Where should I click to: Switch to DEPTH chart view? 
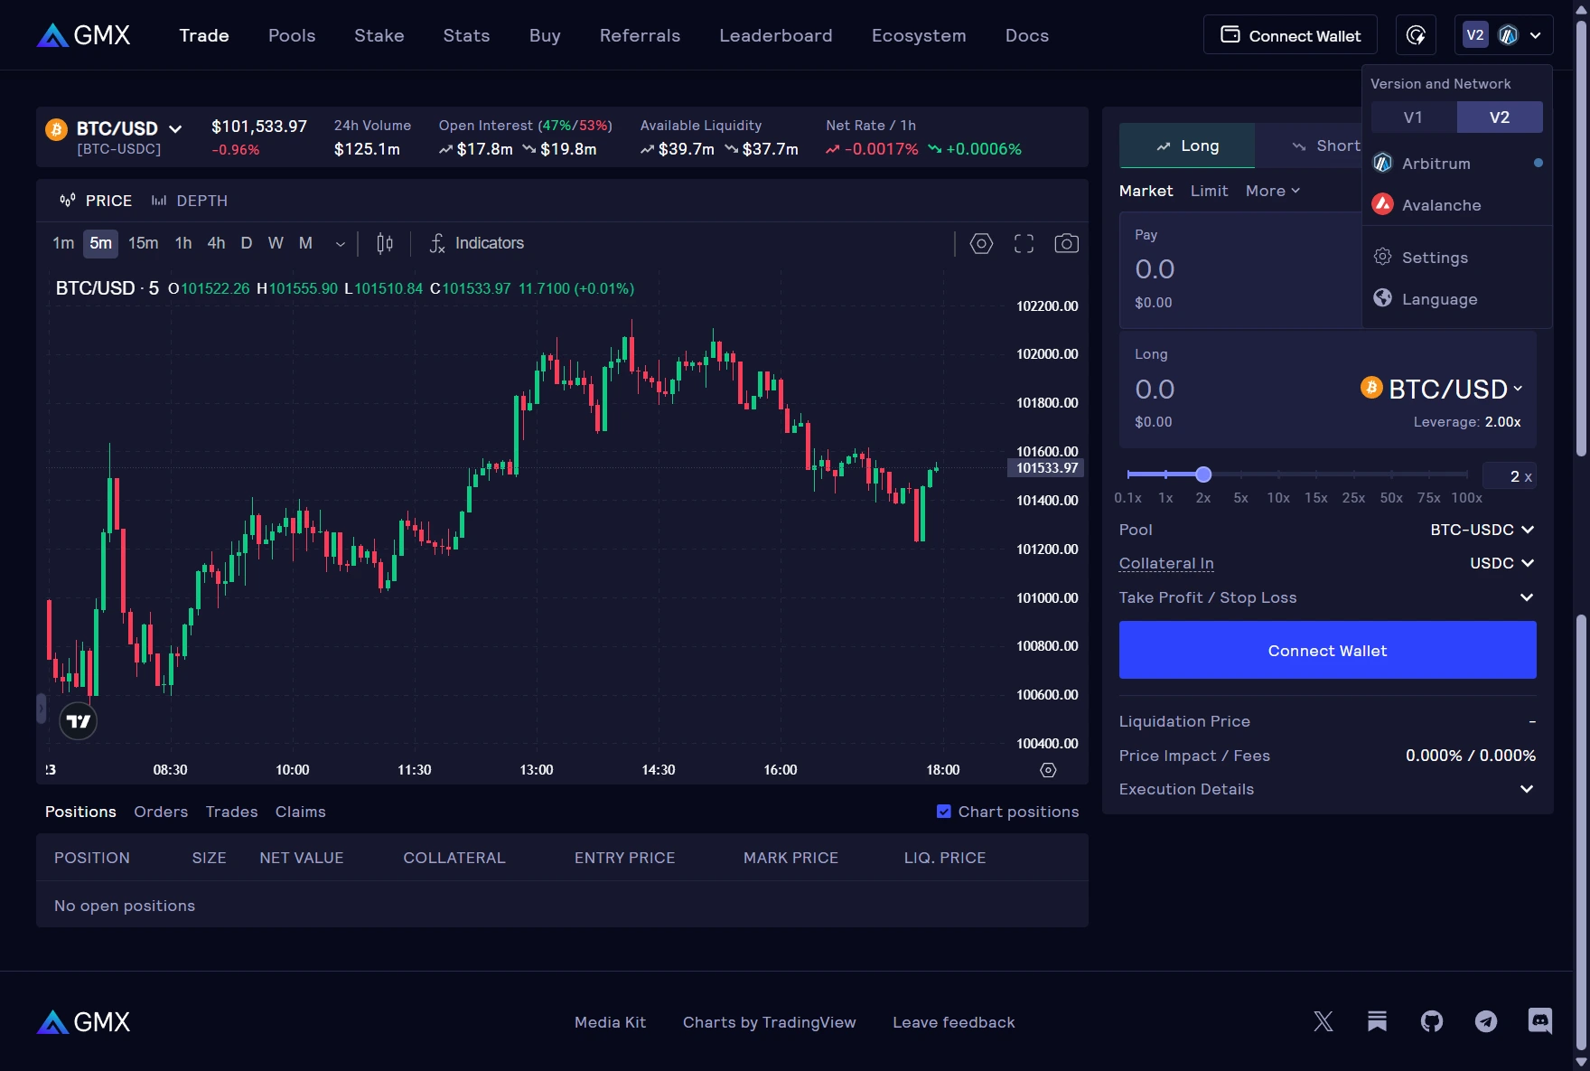190,201
